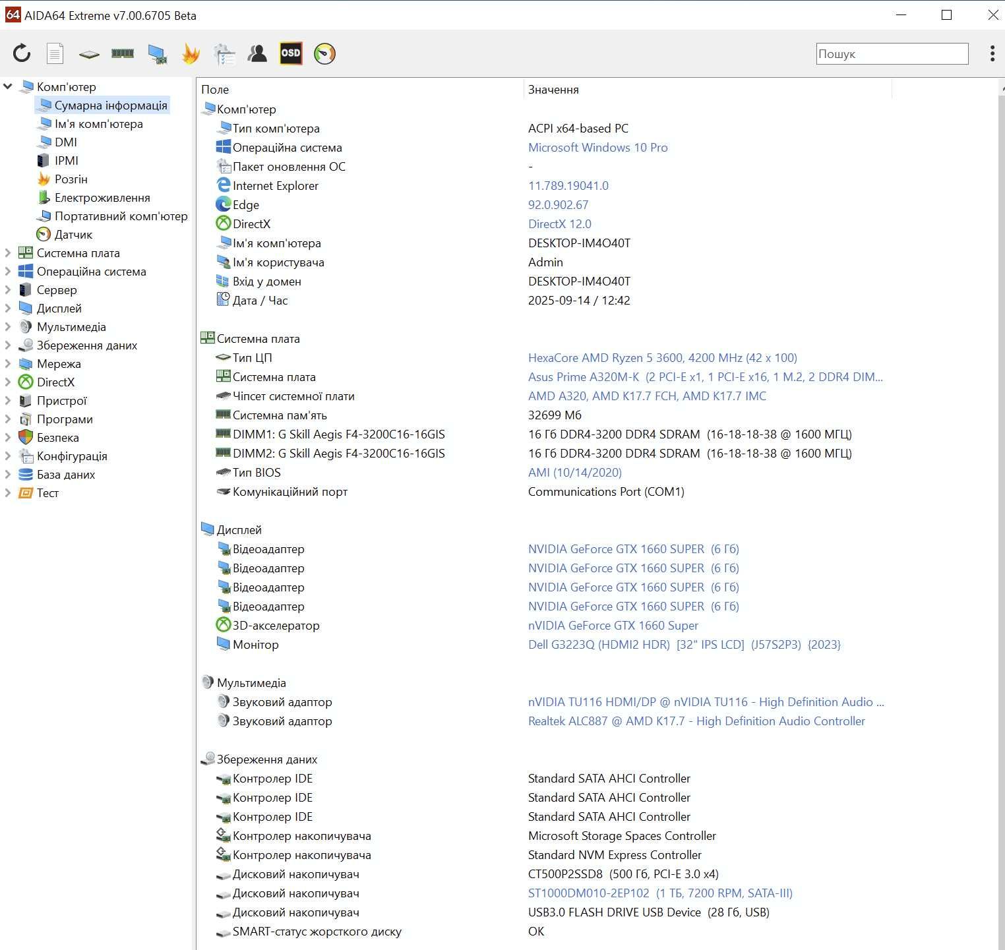Select the DIMM1: G Skill Aegis row
1005x950 pixels.
[x=544, y=434]
